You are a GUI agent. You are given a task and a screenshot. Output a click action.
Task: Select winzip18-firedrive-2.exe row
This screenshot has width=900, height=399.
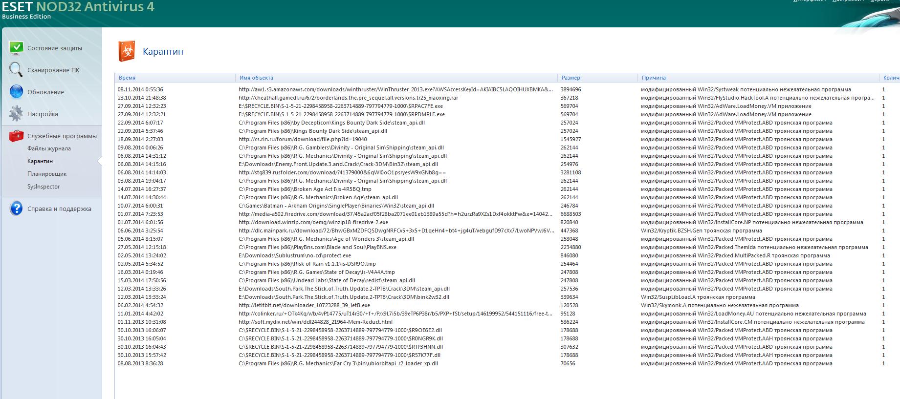(x=507, y=223)
